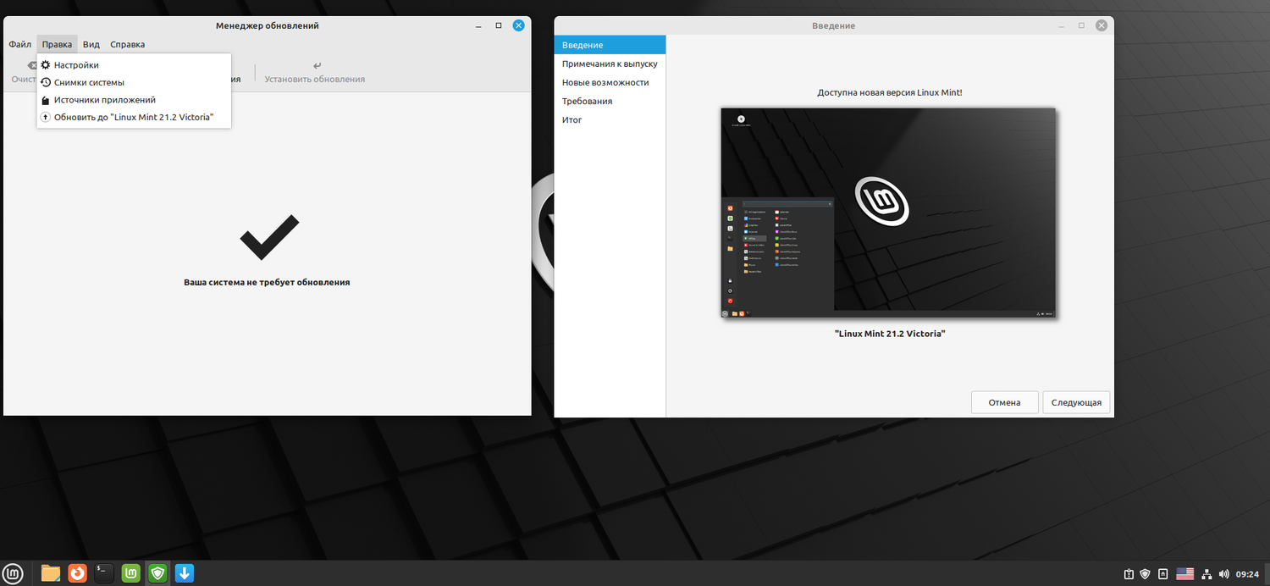Switch to Новые возможности section

(610, 82)
